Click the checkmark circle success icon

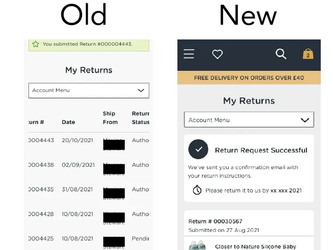[198, 150]
